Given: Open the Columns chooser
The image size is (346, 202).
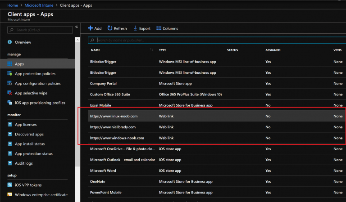Looking at the screenshot, I should click(x=167, y=28).
